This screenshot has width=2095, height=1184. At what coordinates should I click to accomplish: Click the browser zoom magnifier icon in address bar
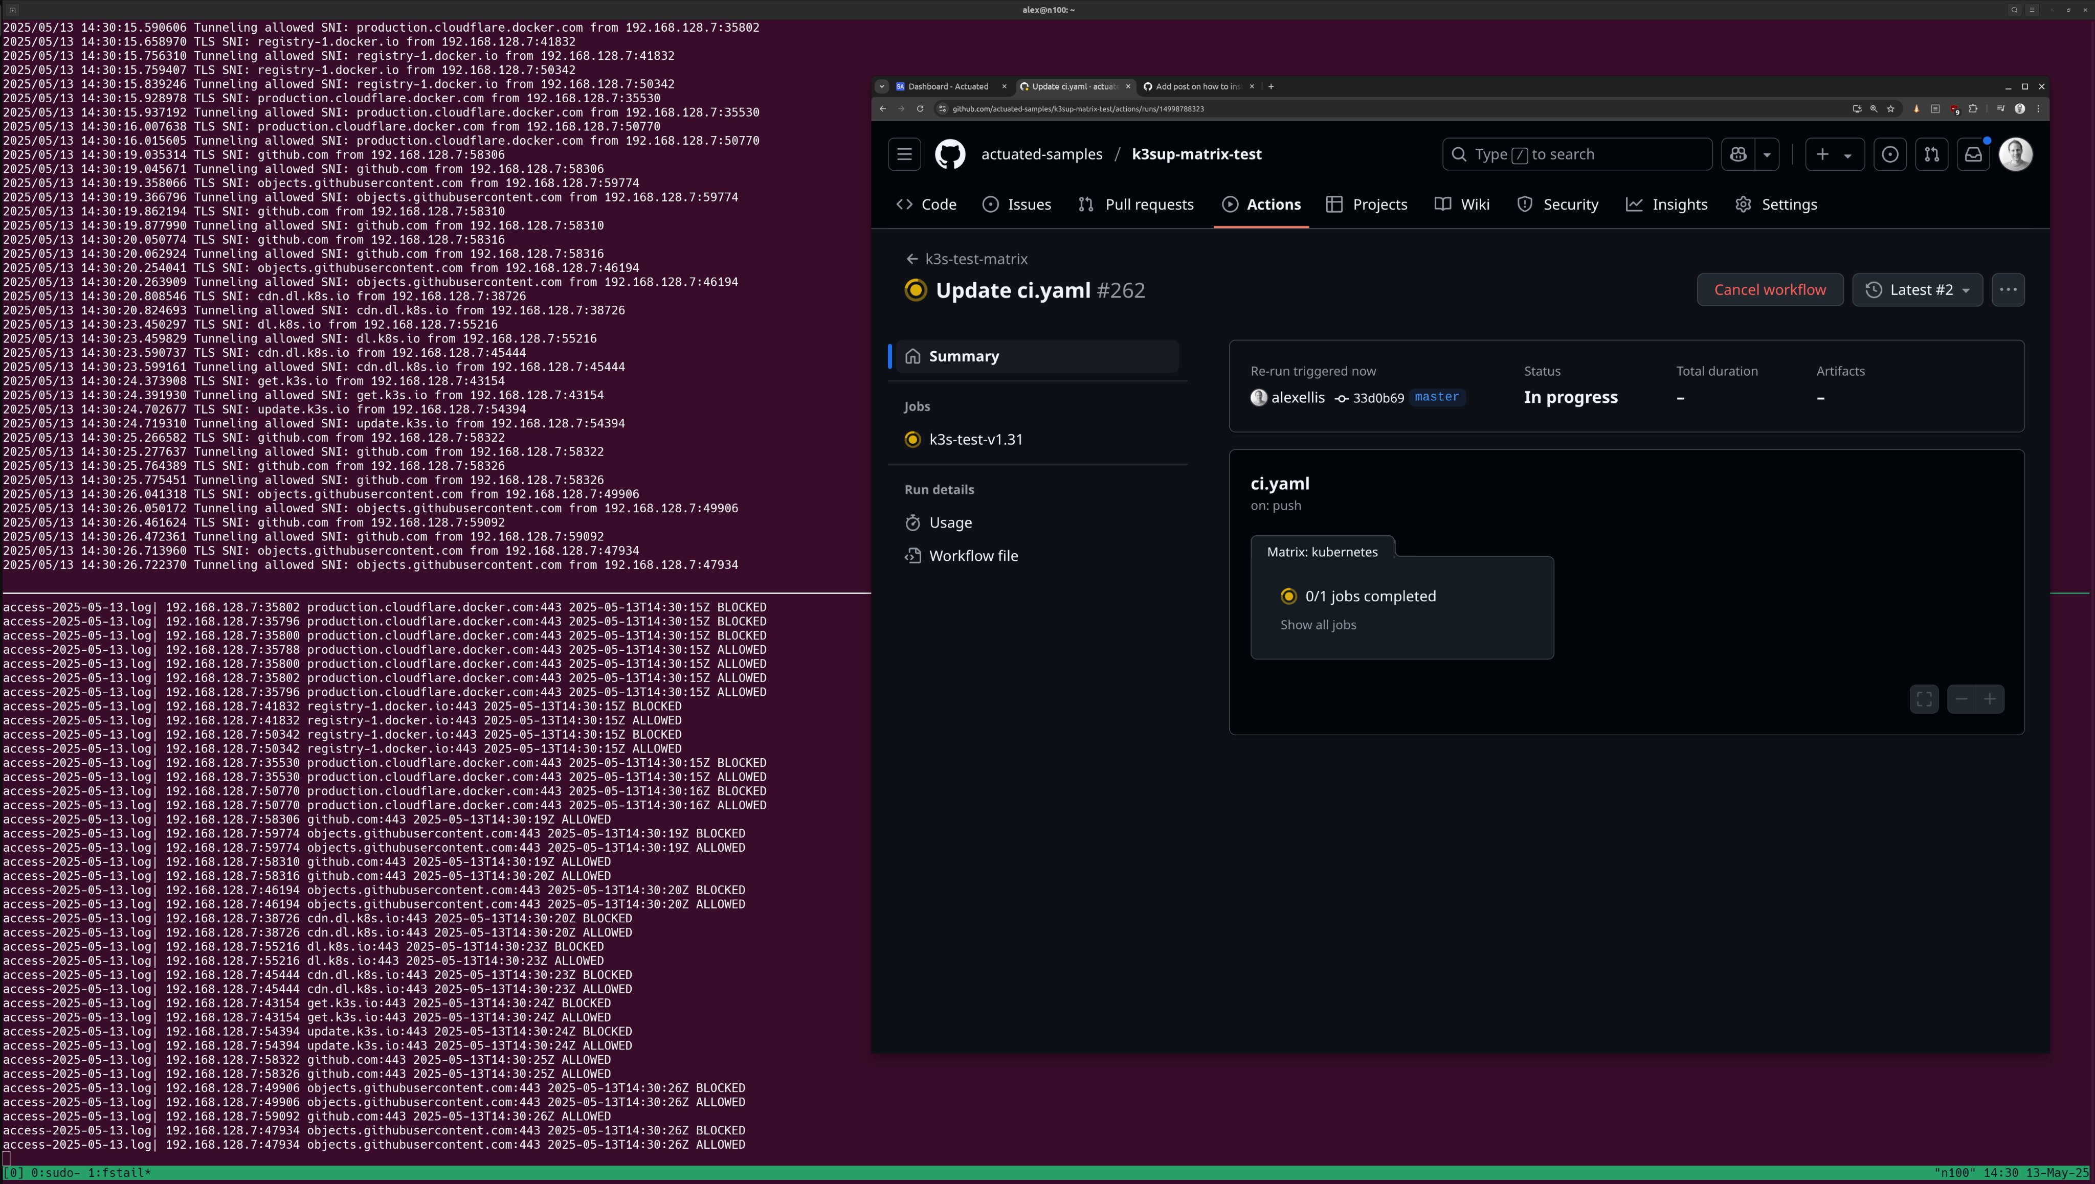click(1874, 109)
